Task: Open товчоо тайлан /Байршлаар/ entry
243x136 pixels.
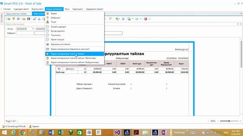Action: pyautogui.click(x=75, y=62)
